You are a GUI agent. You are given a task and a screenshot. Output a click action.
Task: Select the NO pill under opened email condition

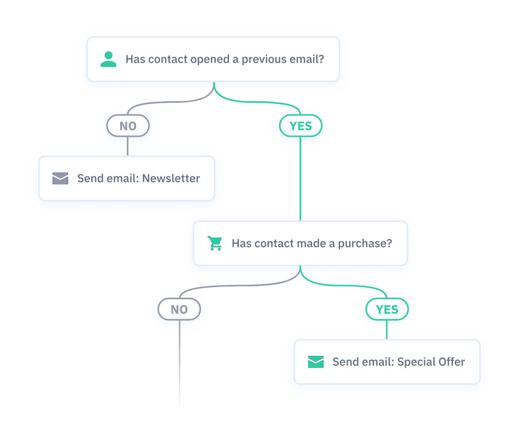coord(128,126)
